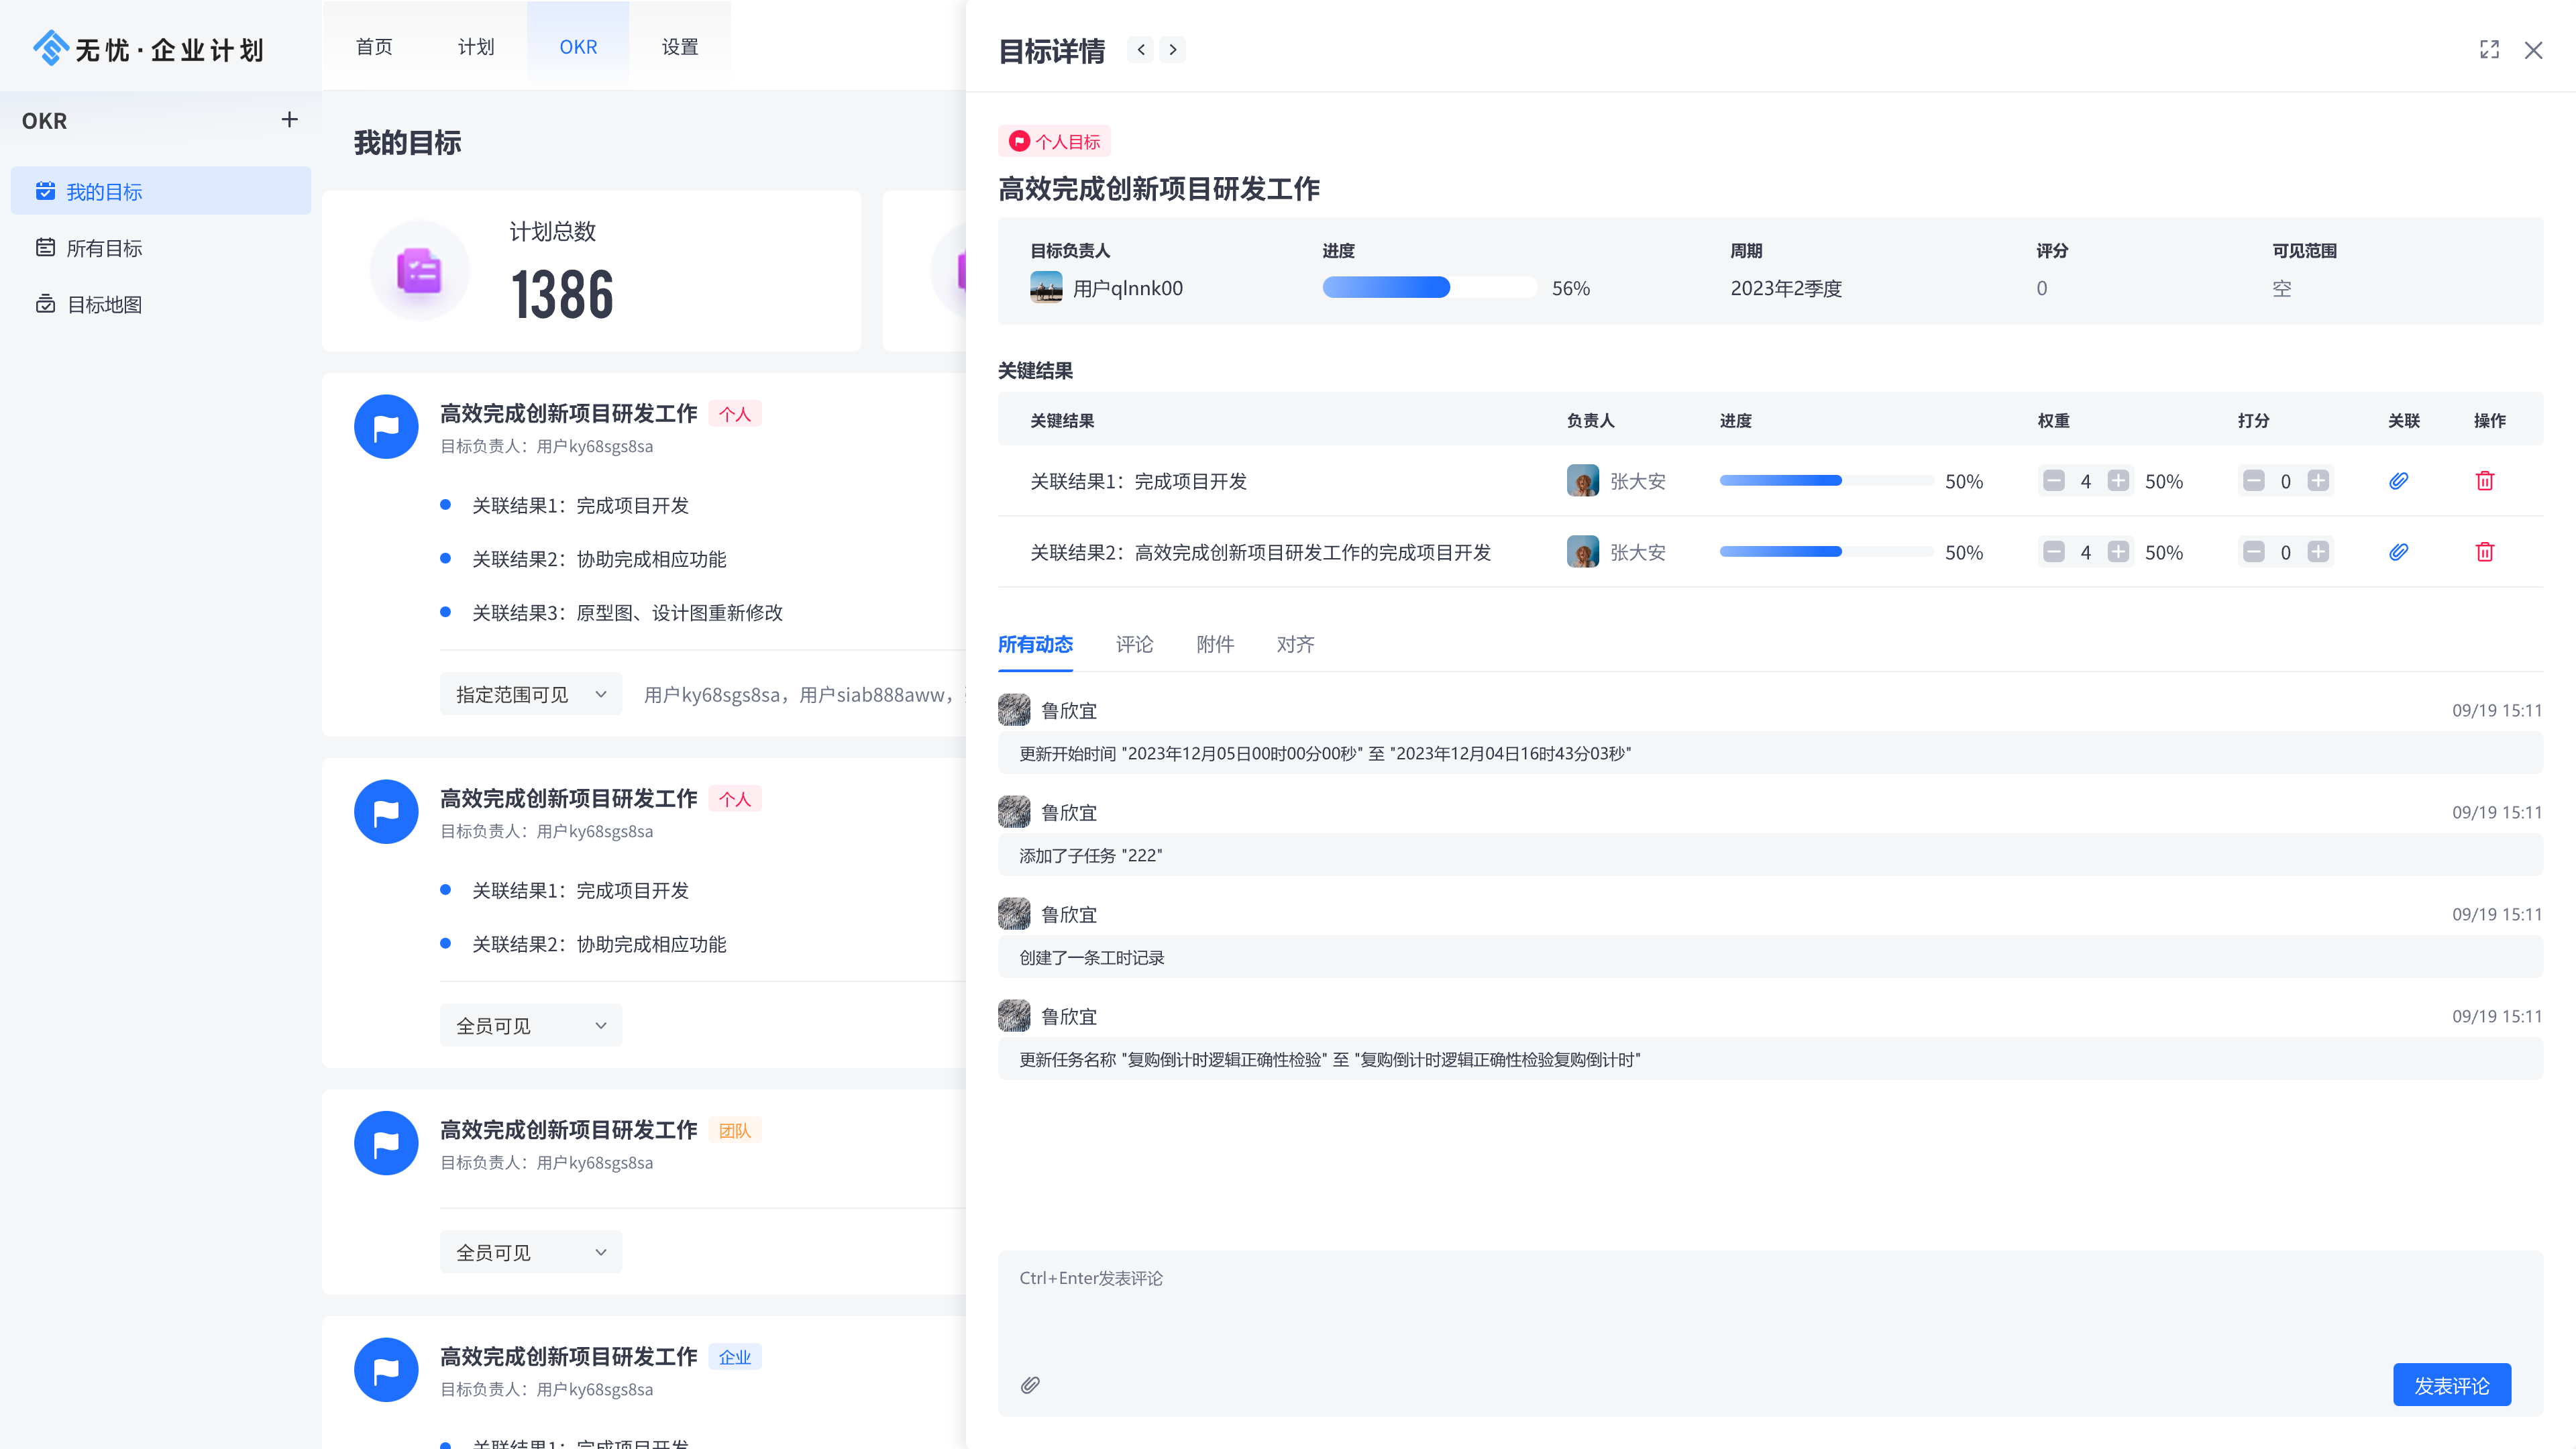Click the plus icon next to OKR
The height and width of the screenshot is (1449, 2576).
(289, 120)
